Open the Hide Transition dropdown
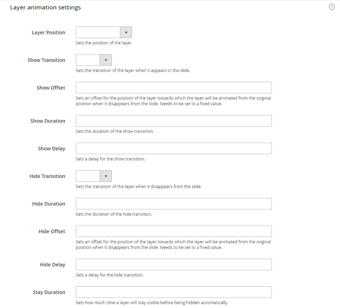 tap(94, 176)
